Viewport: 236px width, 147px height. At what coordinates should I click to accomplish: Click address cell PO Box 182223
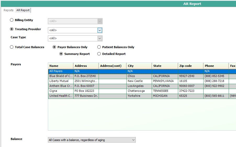86,91
